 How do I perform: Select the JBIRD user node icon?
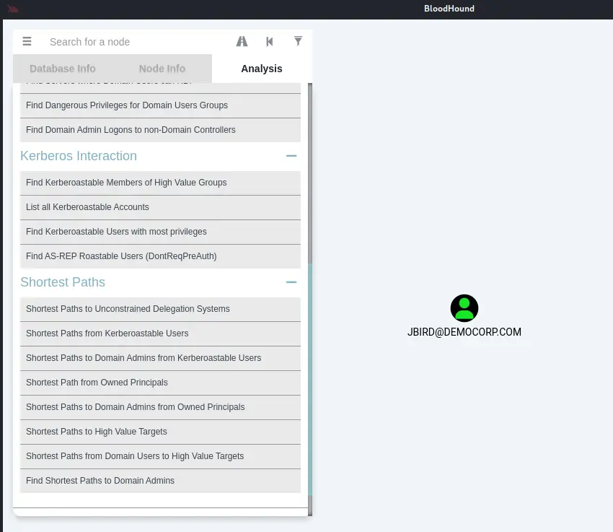(464, 308)
